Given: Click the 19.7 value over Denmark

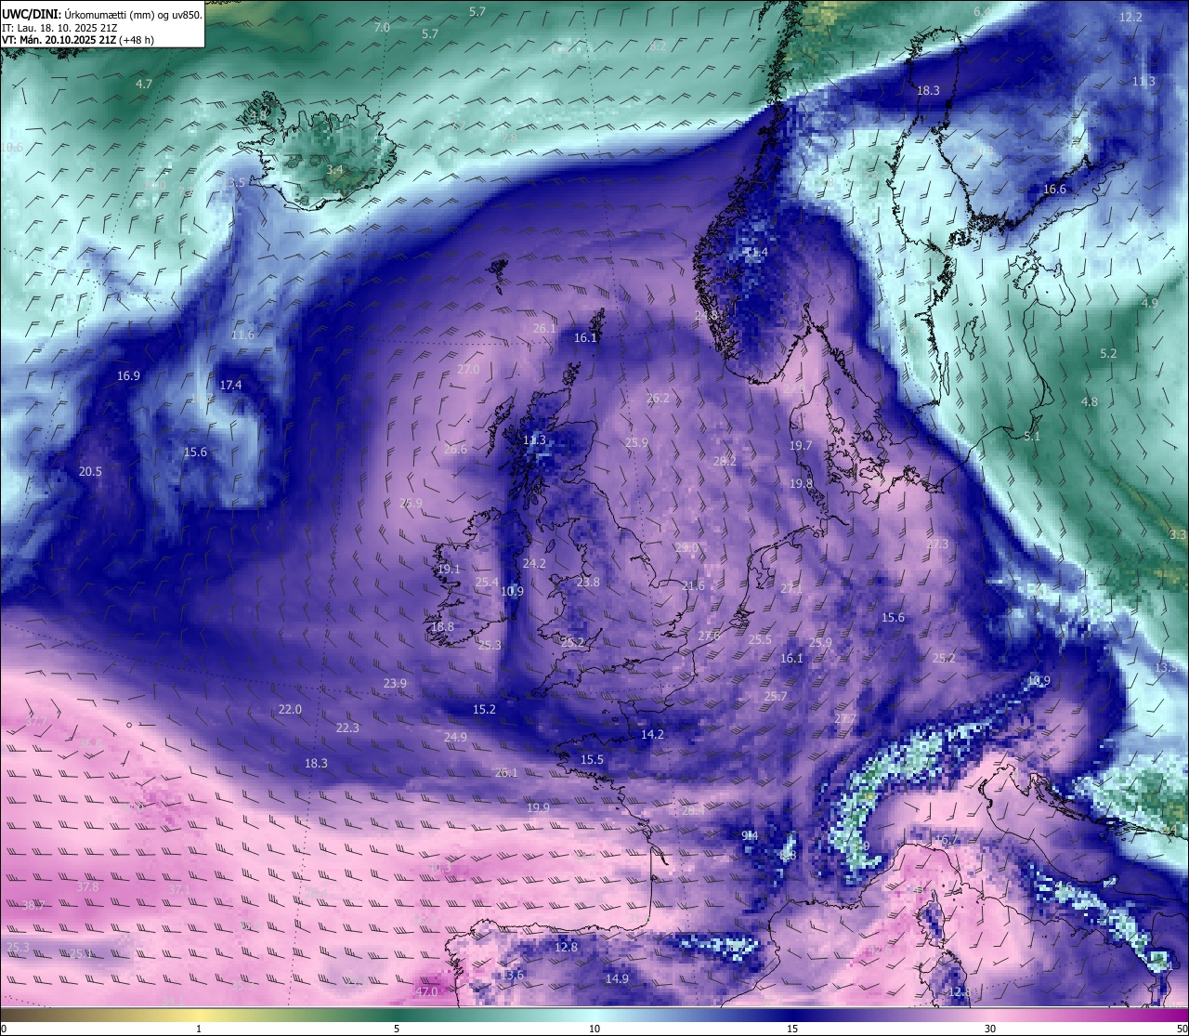Looking at the screenshot, I should [x=801, y=445].
